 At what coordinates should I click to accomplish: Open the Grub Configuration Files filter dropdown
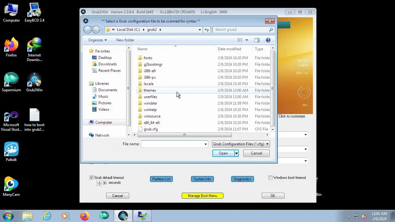point(241,144)
